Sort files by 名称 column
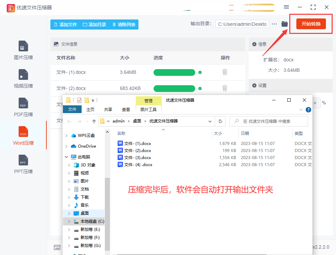 click(121, 134)
